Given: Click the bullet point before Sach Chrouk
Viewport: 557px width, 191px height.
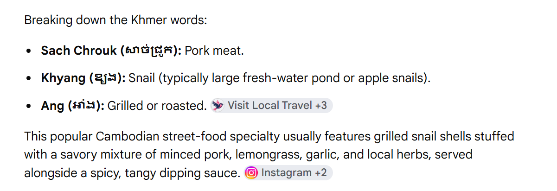Looking at the screenshot, I should [x=29, y=51].
